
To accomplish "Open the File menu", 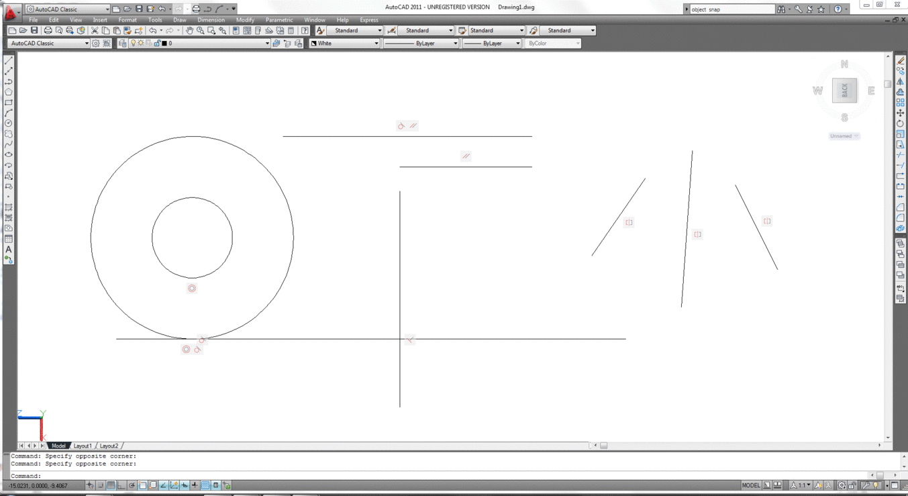I will [33, 20].
